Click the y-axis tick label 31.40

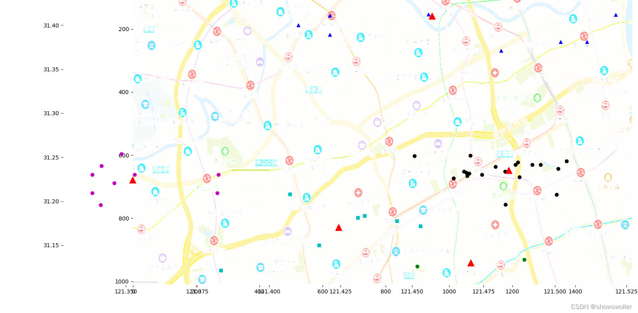point(51,26)
